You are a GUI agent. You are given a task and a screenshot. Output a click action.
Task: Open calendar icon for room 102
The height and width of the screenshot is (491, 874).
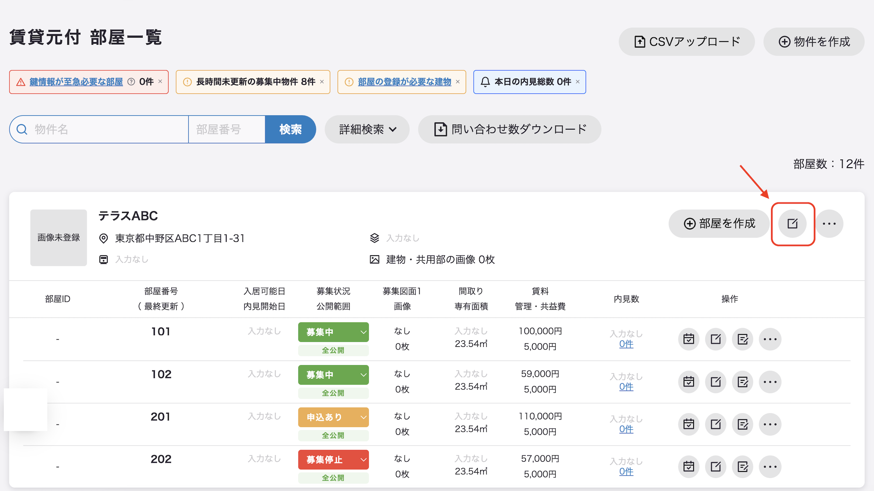688,382
